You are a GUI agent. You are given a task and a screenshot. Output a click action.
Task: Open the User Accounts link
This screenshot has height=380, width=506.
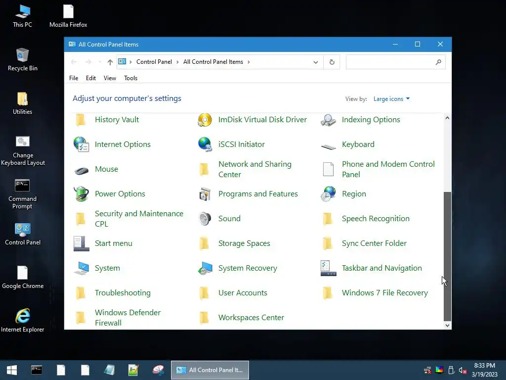point(243,293)
